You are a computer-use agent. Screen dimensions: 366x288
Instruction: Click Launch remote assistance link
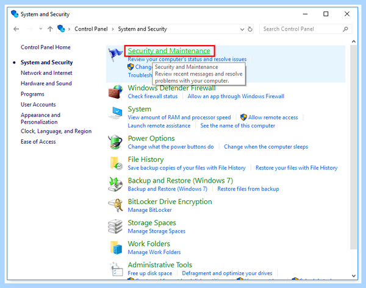point(159,126)
